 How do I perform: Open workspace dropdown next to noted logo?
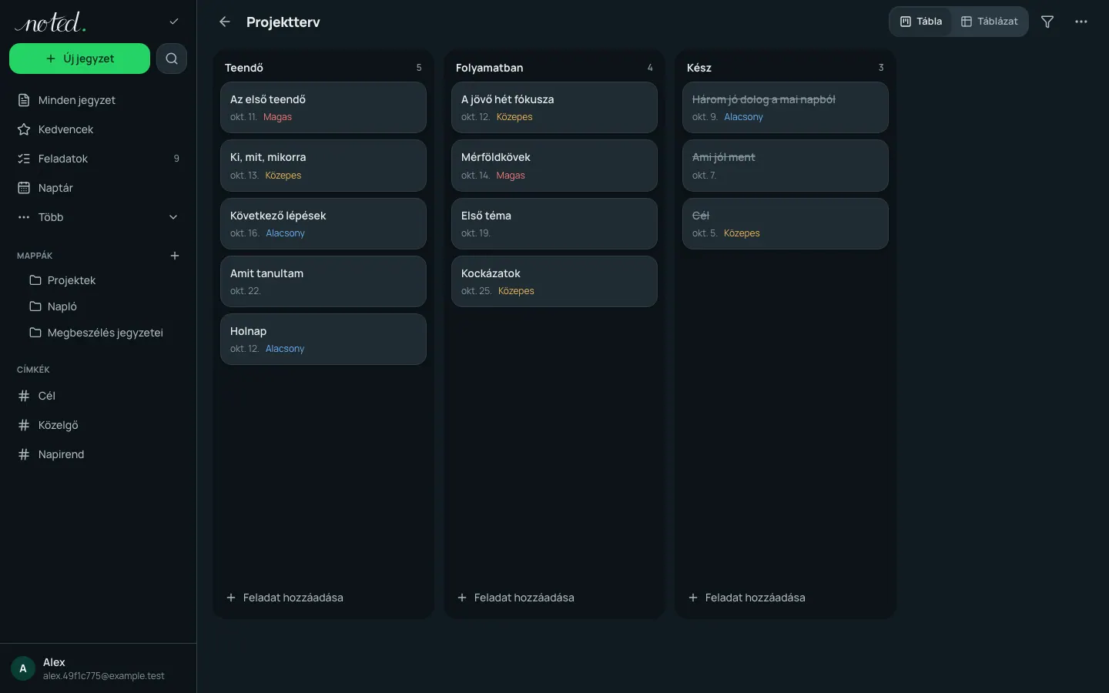[174, 22]
